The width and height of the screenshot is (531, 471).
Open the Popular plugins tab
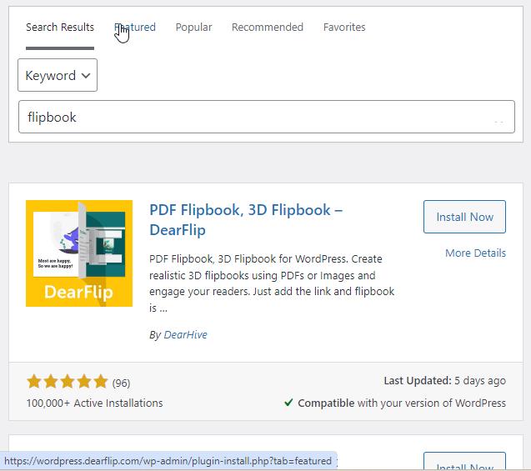coord(193,28)
